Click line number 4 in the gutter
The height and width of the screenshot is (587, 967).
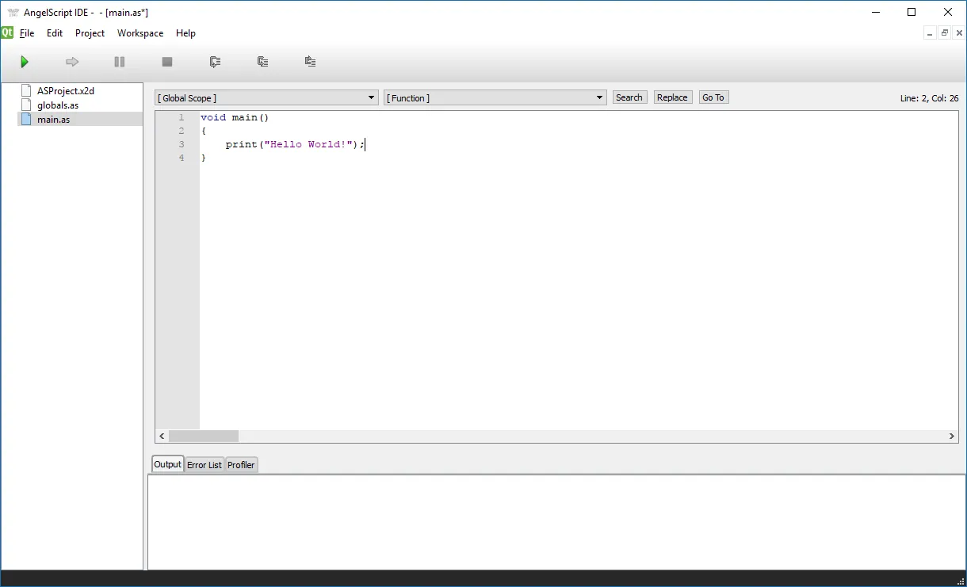click(x=182, y=158)
